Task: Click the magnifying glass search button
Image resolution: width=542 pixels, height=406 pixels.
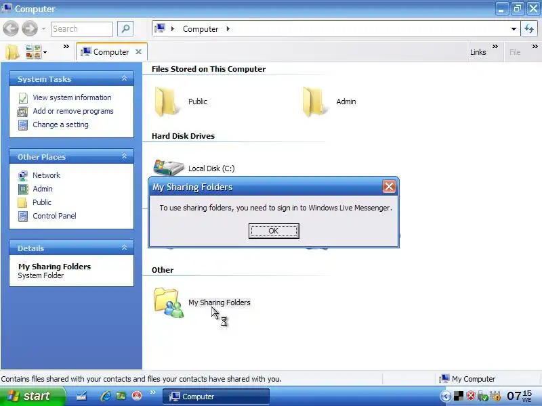Action: (x=125, y=28)
